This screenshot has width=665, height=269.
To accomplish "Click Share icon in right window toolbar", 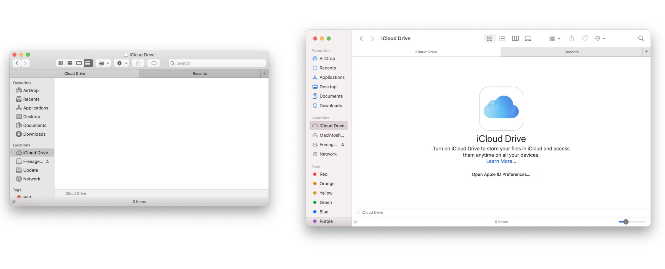I will point(571,38).
